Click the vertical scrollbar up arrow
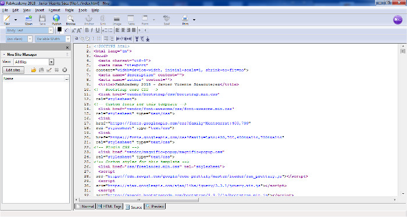Viewport: 407px width, 217px height. 403,46
